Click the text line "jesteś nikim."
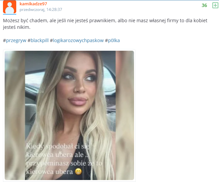This screenshot has width=219, height=182. (17, 27)
